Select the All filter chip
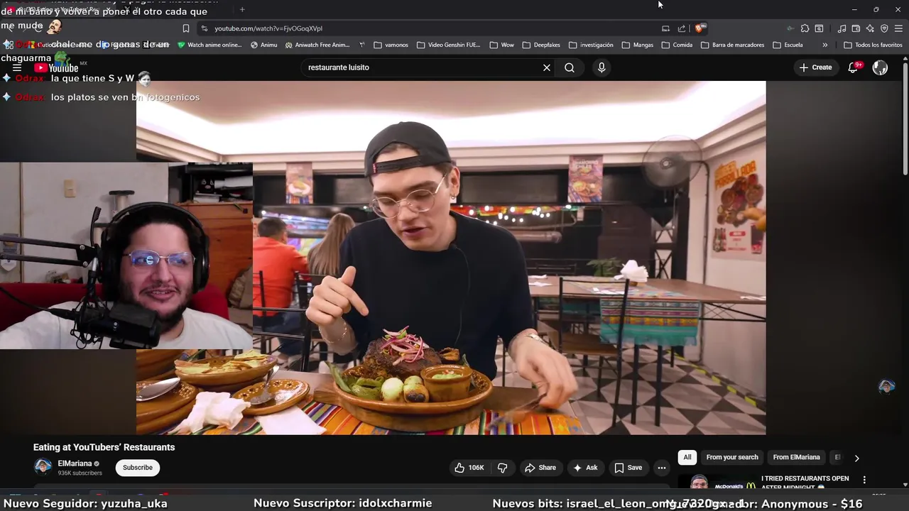The image size is (909, 511). (687, 457)
